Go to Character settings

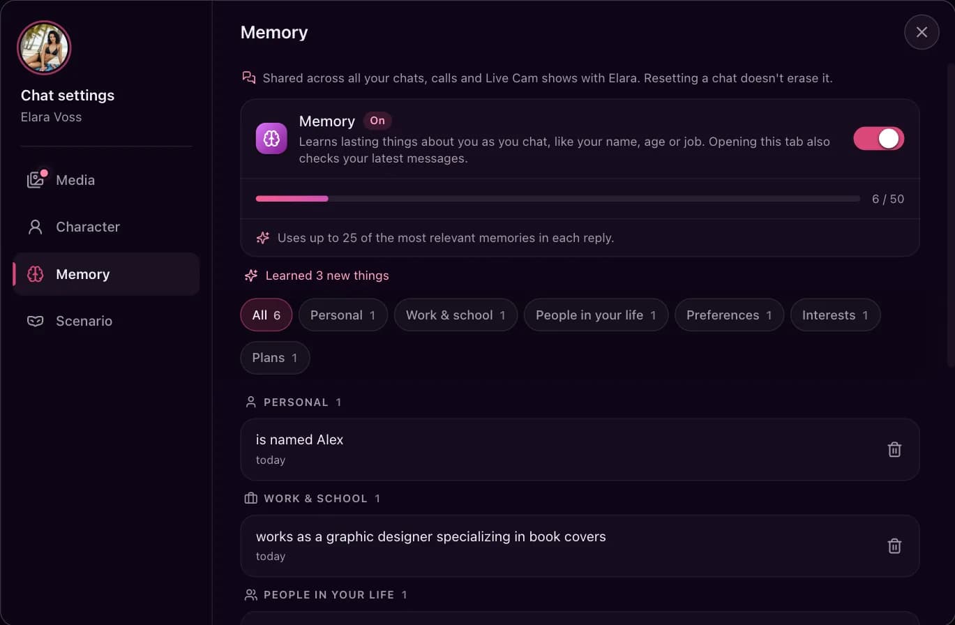[x=106, y=227]
